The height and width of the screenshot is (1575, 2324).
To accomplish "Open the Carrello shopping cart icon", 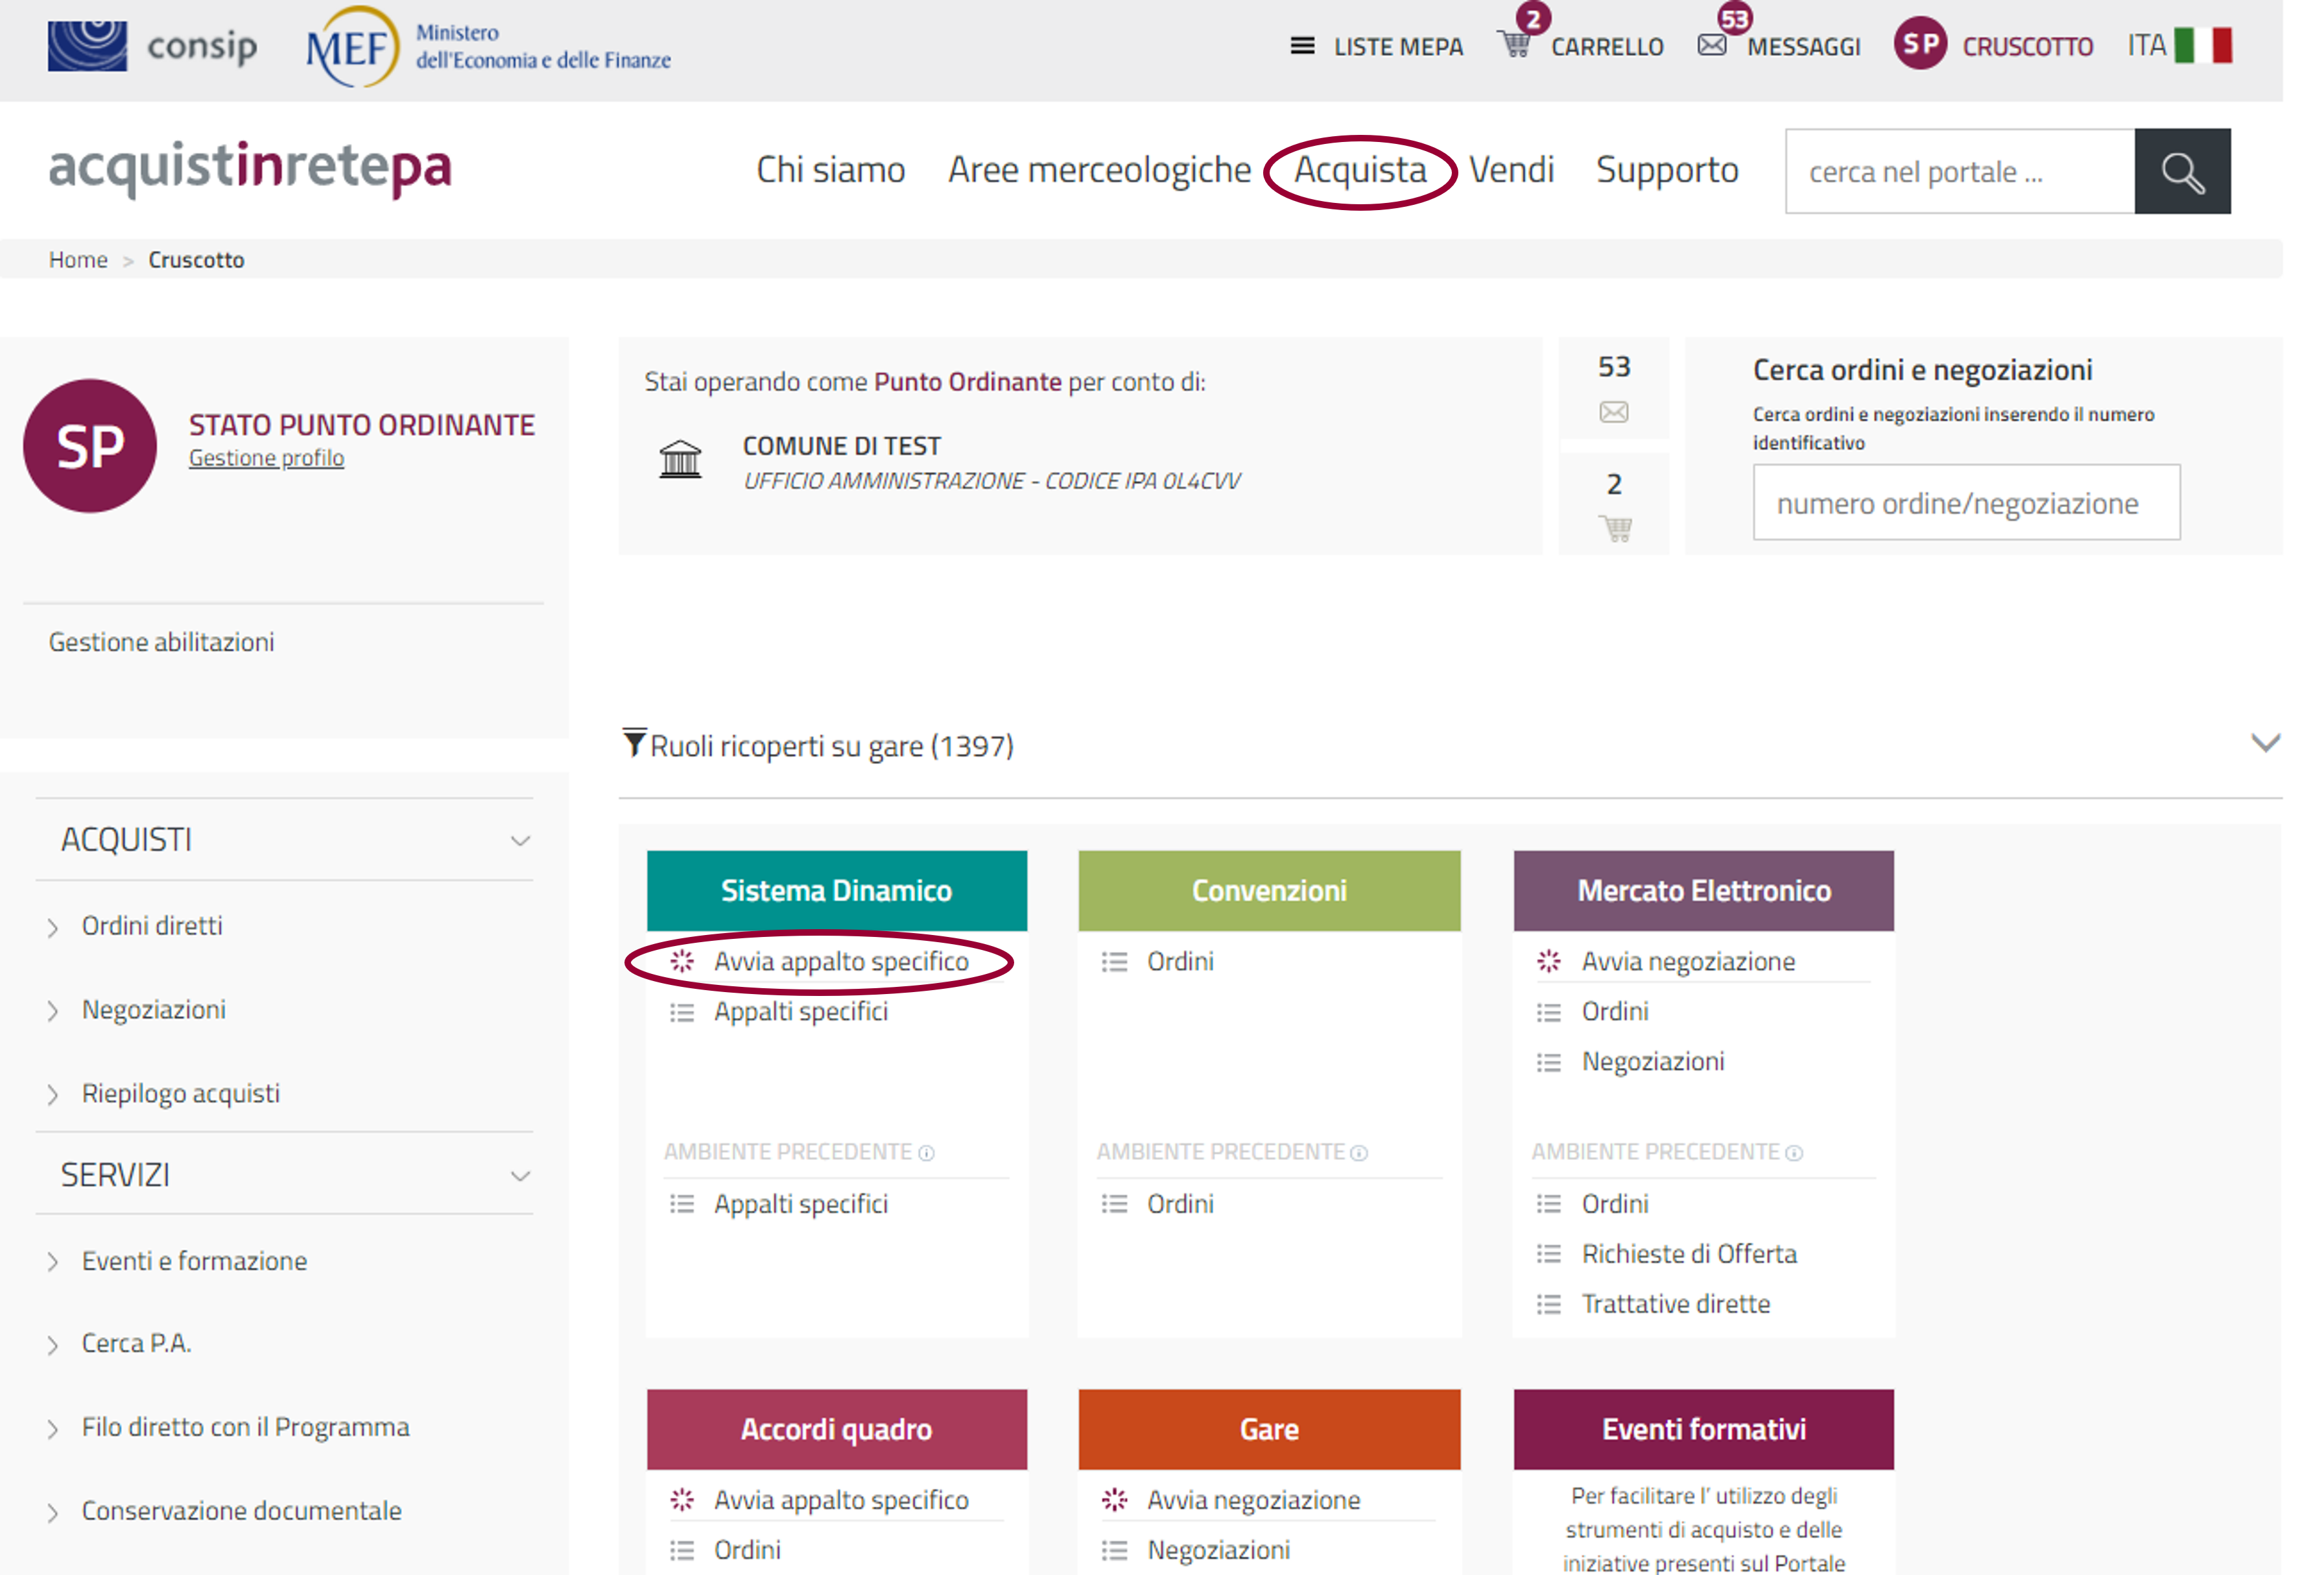I will 1515,45.
